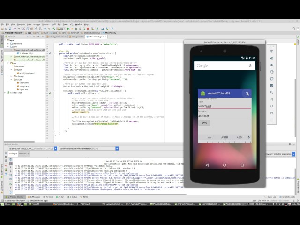Open the Refactor menu
This screenshot has width=300, height=225.
46,24
